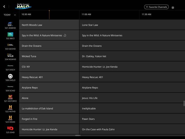
Task: Open 10:30 Drain the Oceans program
Action: coord(49,46)
